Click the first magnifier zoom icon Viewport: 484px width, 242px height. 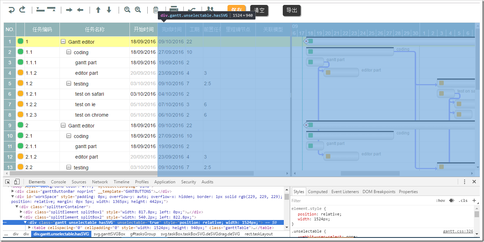tap(127, 10)
